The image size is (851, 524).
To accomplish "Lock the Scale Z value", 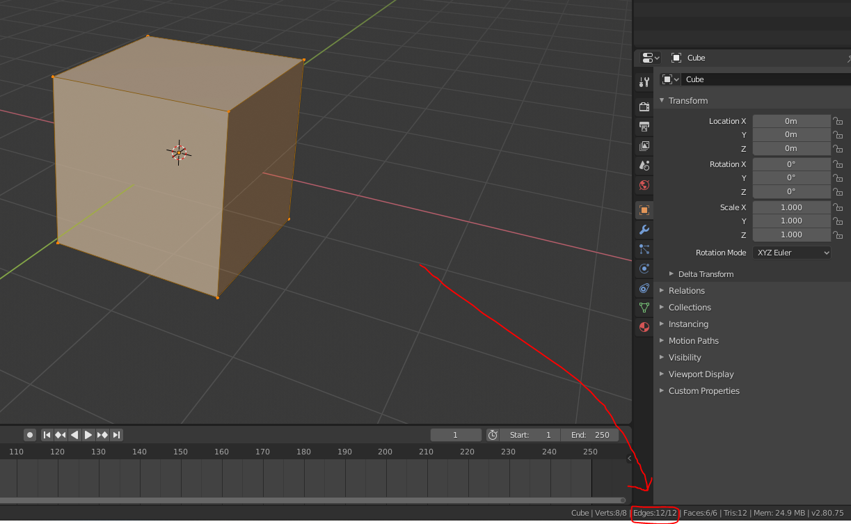I will [838, 235].
